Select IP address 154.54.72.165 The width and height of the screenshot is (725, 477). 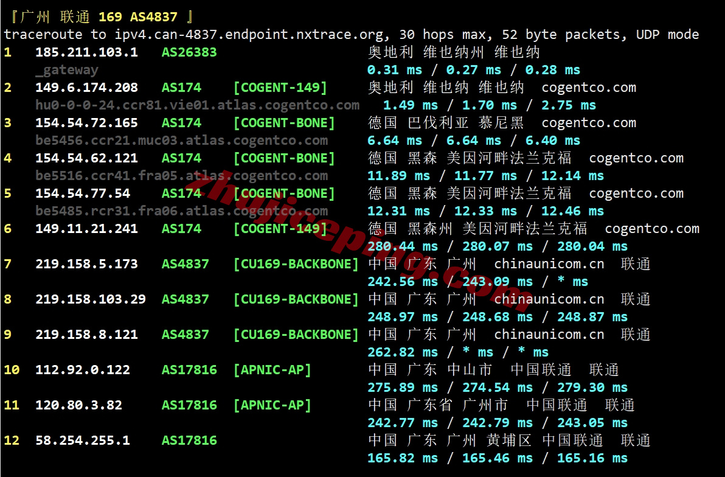86,123
